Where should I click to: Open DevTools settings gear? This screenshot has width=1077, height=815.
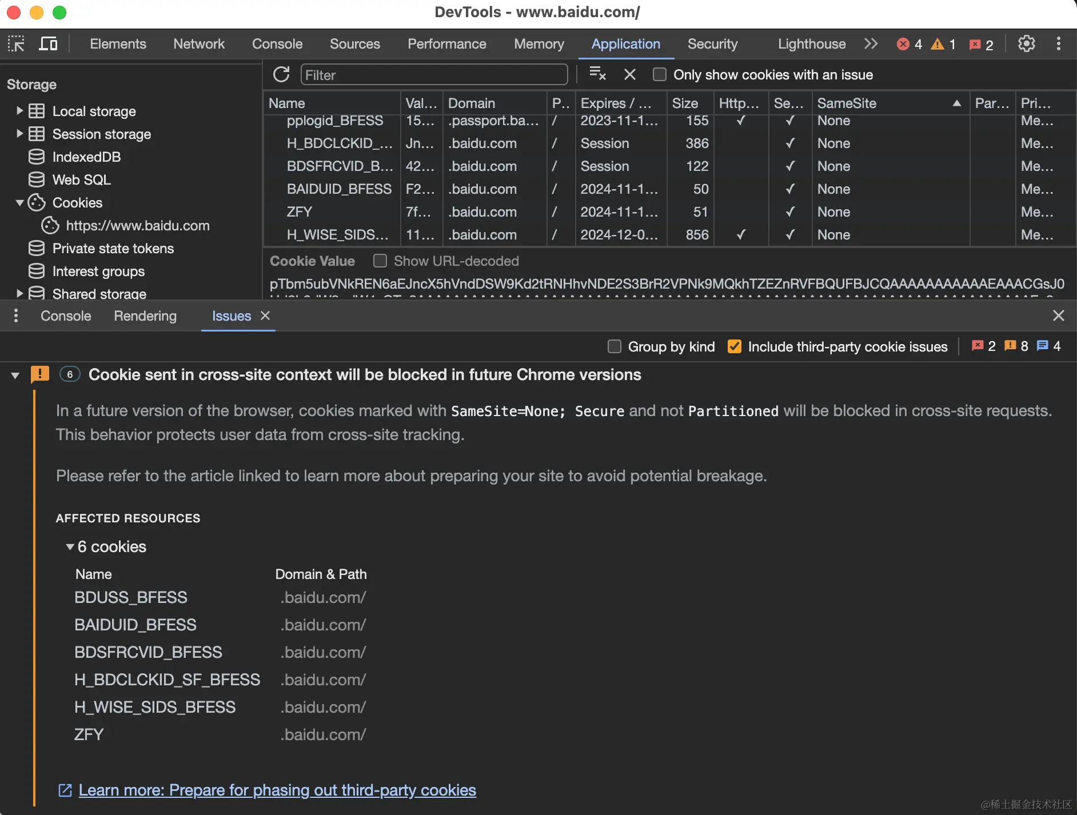pos(1027,44)
